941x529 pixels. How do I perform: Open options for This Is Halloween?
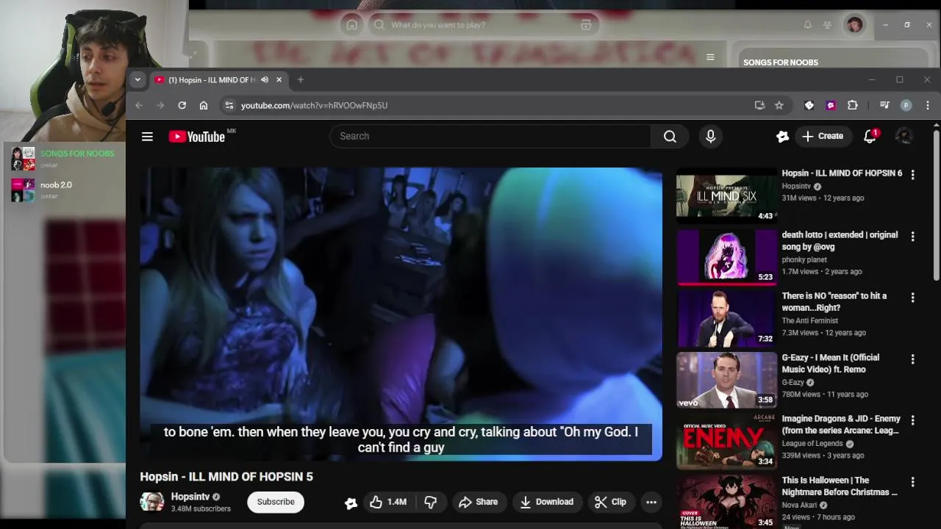(x=912, y=482)
